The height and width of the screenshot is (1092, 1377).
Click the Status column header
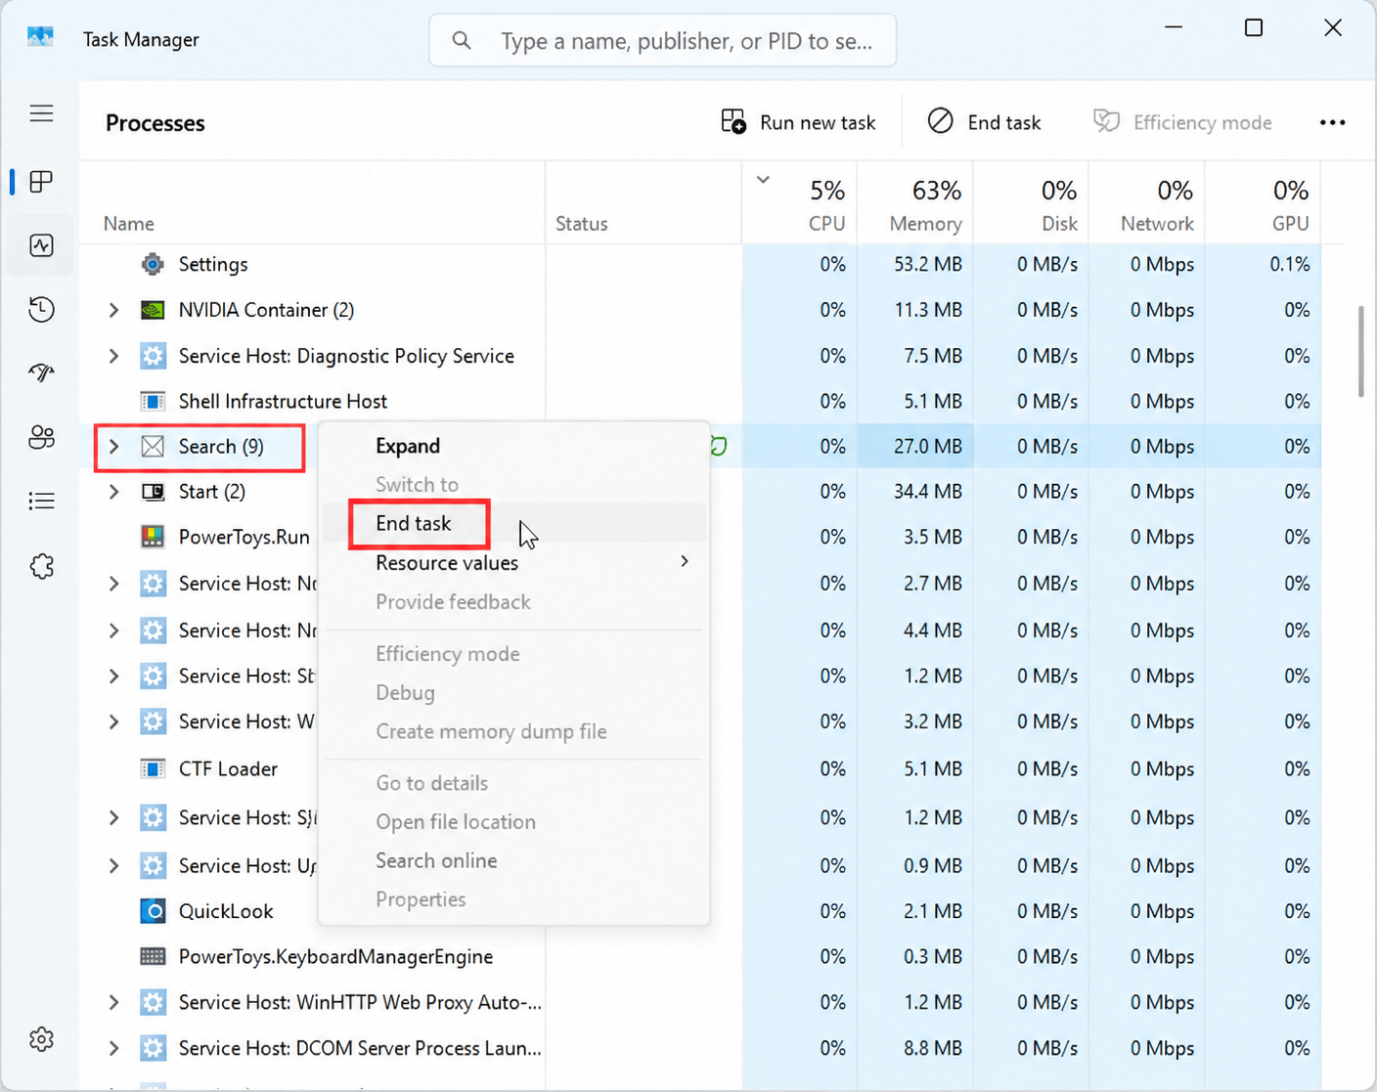tap(644, 203)
